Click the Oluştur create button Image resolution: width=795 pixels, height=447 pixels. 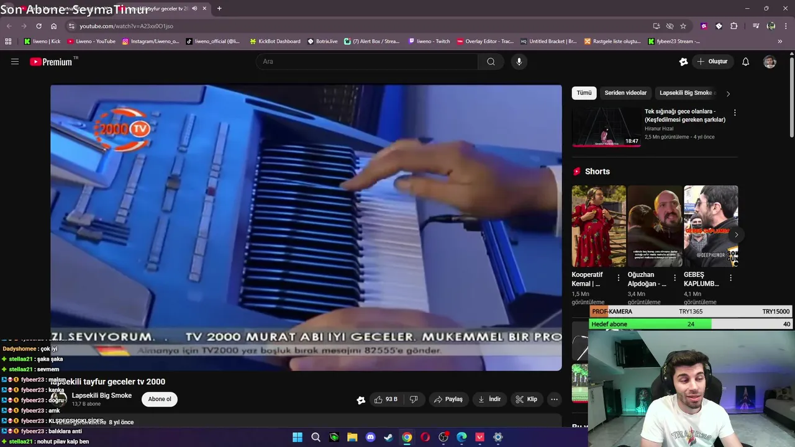coord(712,61)
